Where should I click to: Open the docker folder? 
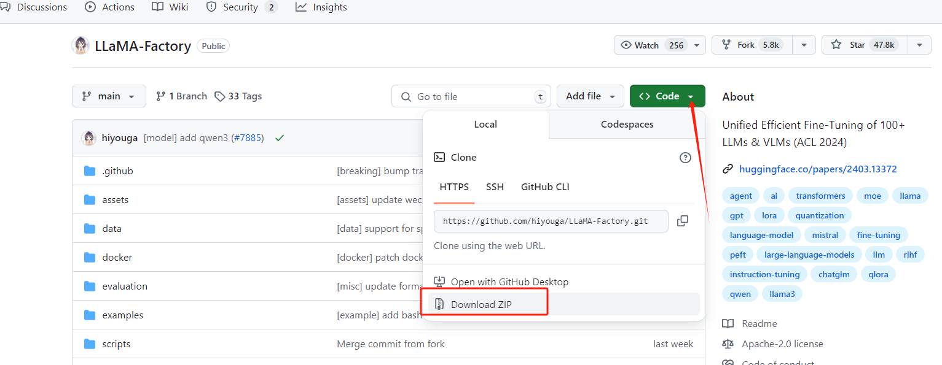coord(117,258)
